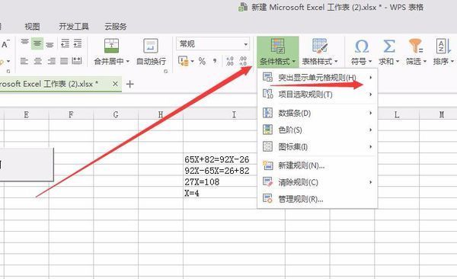Close the workbook document tab
The width and height of the screenshot is (457, 279).
click(115, 84)
